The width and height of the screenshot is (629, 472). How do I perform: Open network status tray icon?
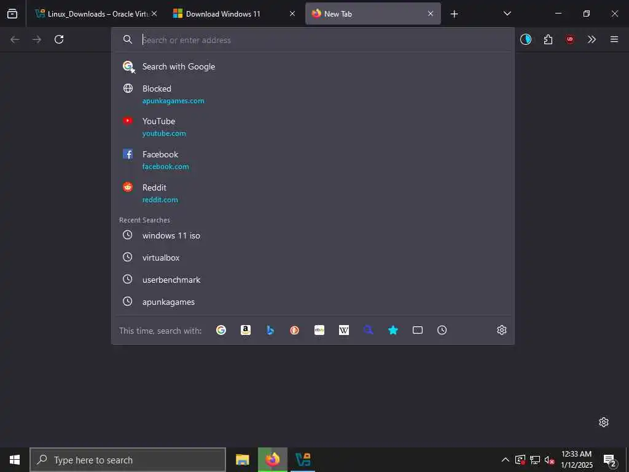click(535, 460)
